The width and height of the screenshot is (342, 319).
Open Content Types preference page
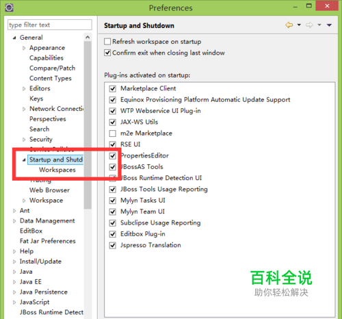51,78
